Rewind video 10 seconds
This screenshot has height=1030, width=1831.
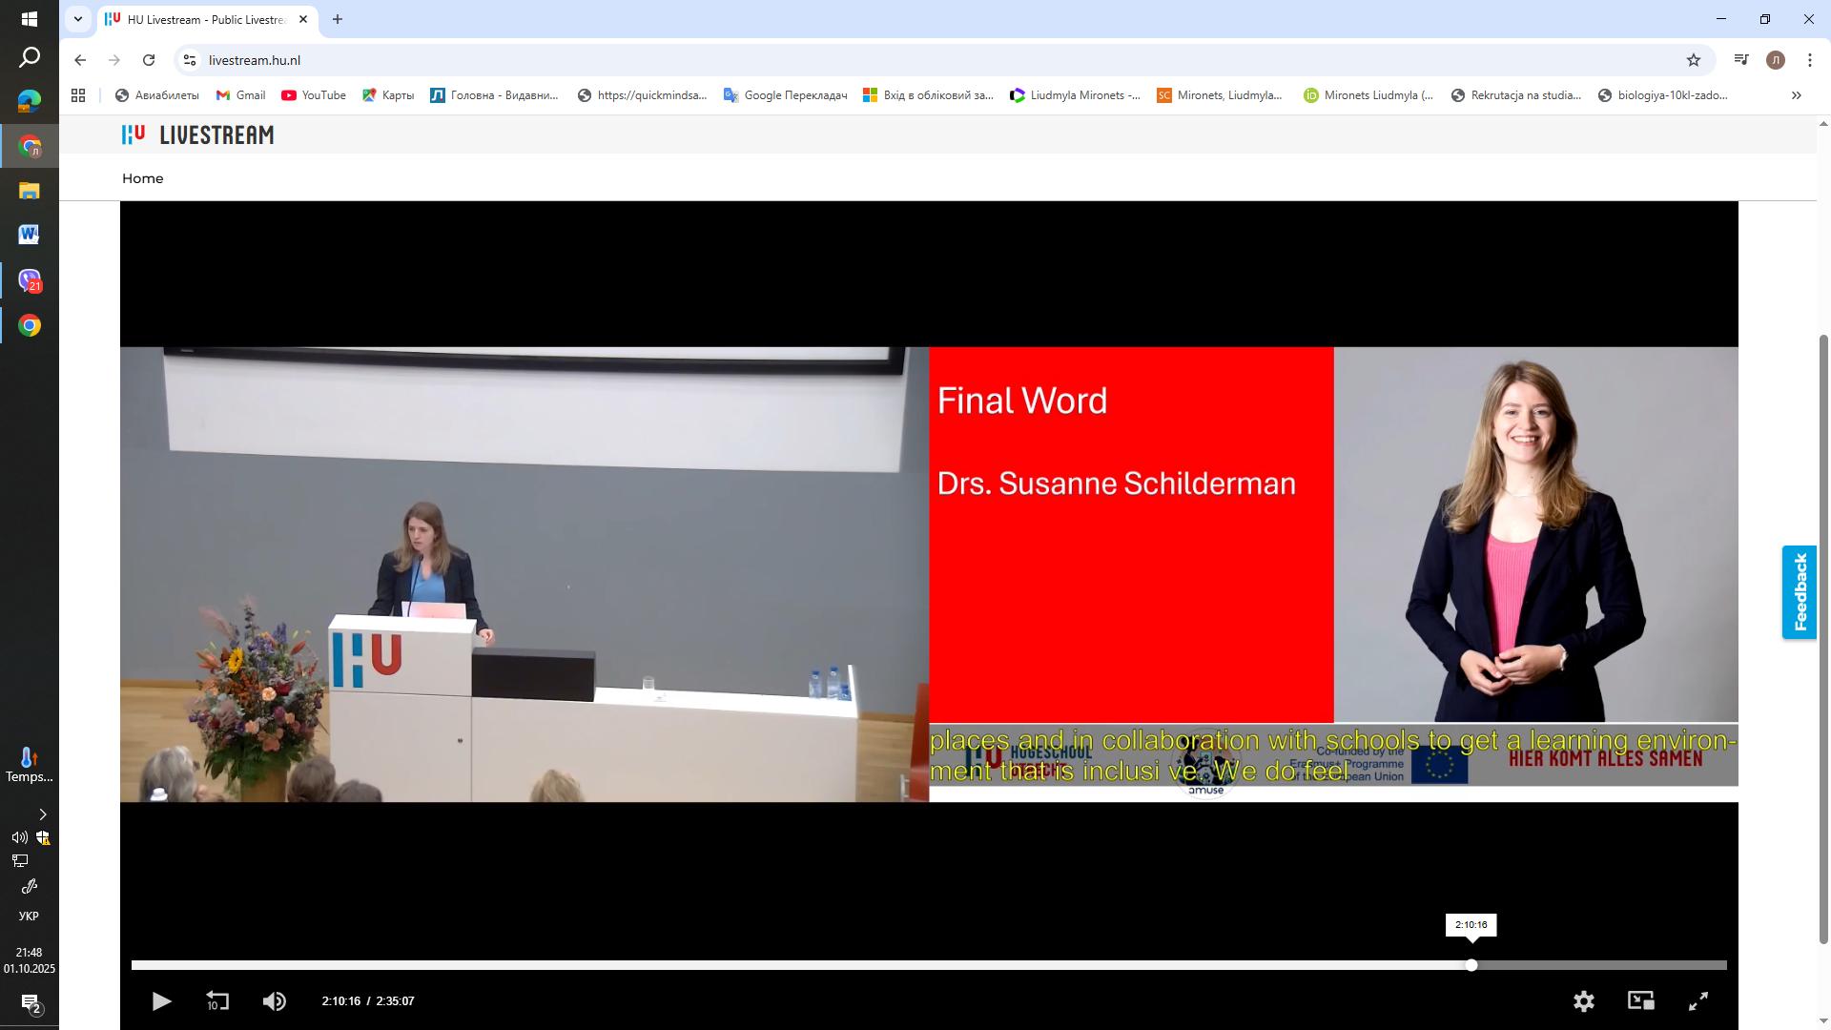pos(217,1000)
